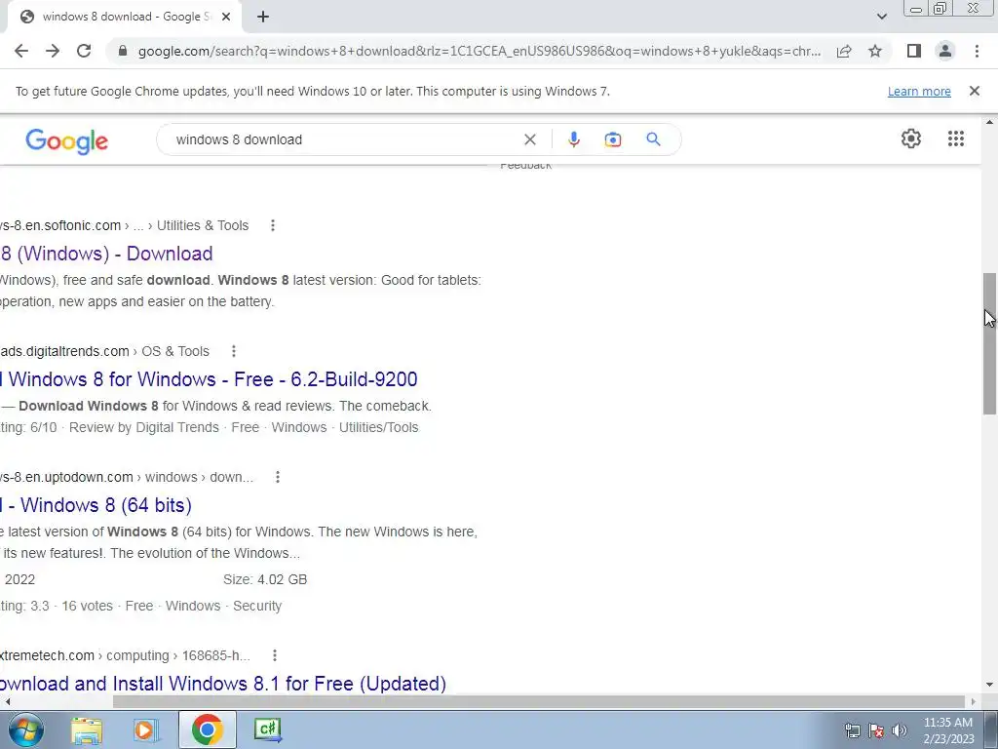
Task: Open 'Install Windows 8.1 for Free' result
Action: coord(223,684)
